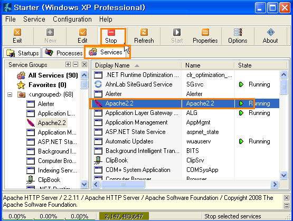Open the Configuration menu

72,19
